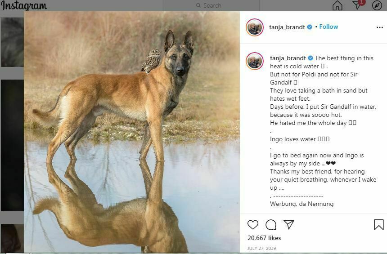The height and width of the screenshot is (254, 387).
Task: Share the post with the paper plane icon
Action: [289, 224]
